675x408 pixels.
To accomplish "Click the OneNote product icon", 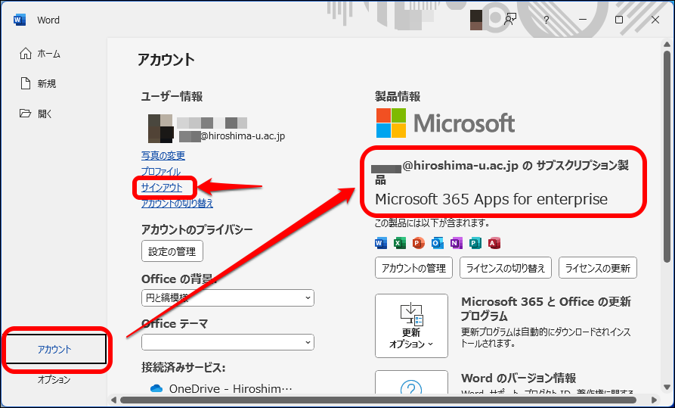I will pos(456,243).
